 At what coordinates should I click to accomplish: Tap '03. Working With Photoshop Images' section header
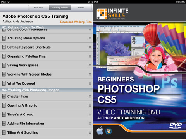point(46,90)
